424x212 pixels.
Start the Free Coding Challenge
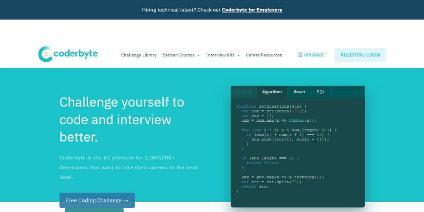(97, 201)
